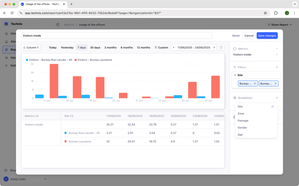Add a breakdown with plus icon

(x=277, y=98)
